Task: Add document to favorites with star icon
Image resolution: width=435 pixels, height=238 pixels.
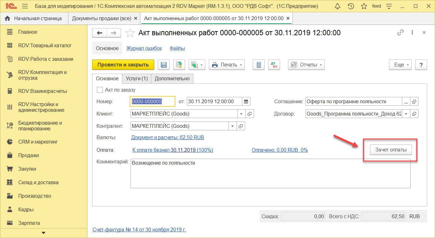Action: coord(130,33)
